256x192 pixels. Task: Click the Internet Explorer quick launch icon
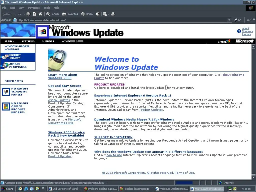pos(26,189)
